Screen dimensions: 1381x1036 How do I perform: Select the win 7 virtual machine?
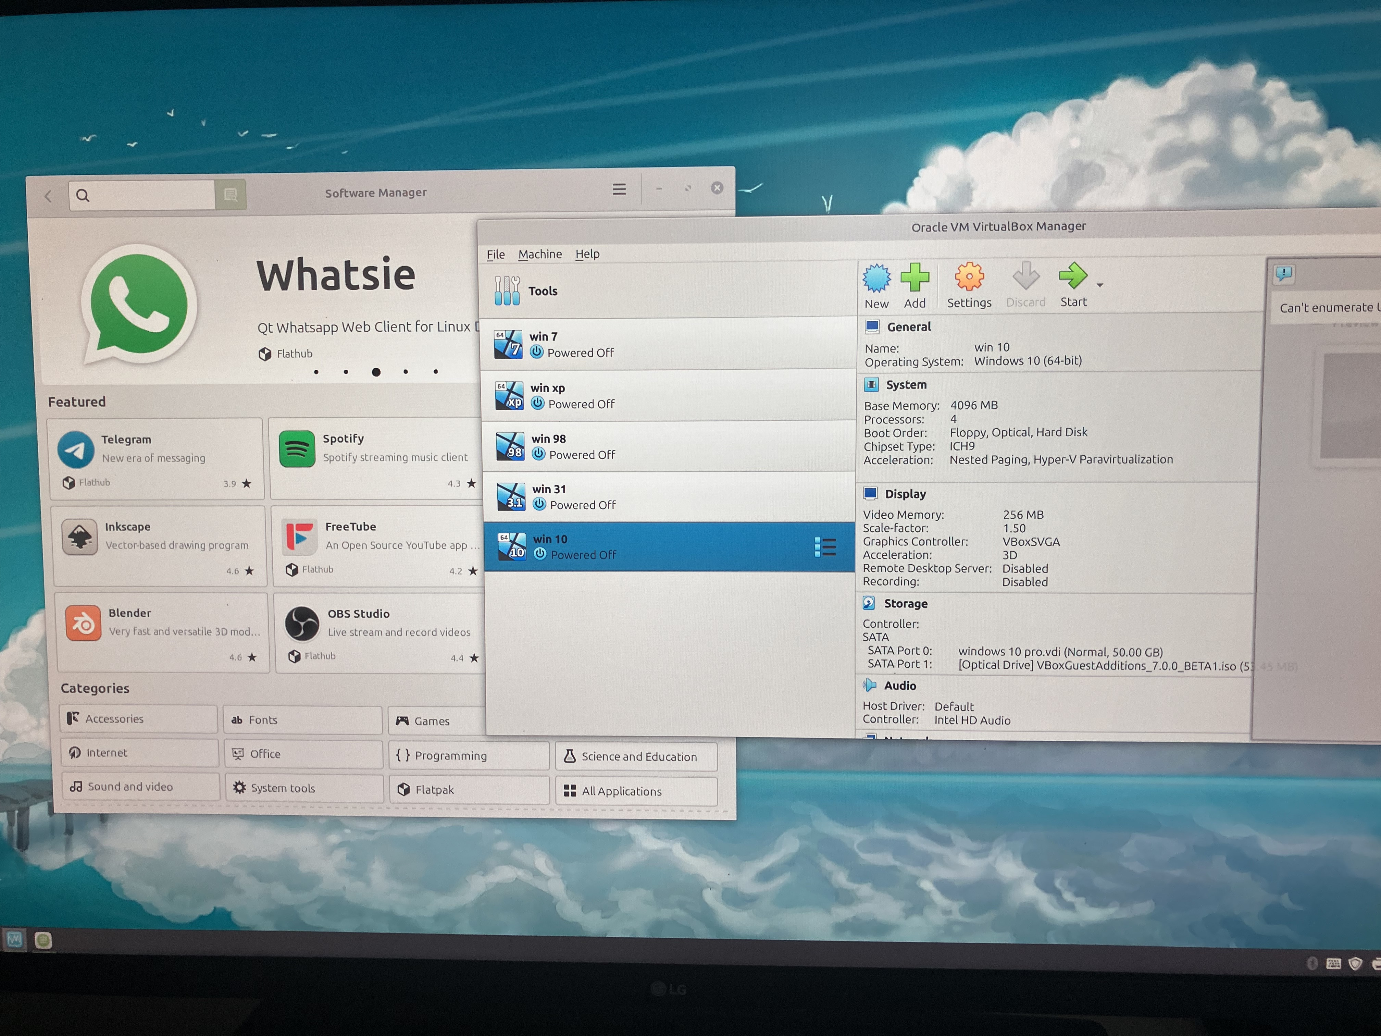coord(668,344)
